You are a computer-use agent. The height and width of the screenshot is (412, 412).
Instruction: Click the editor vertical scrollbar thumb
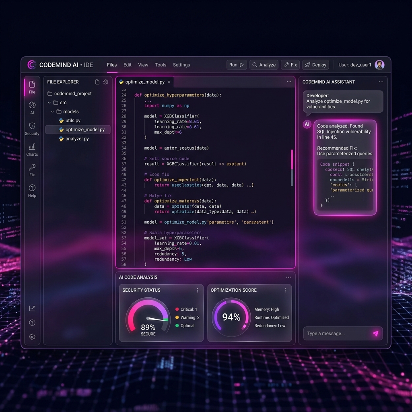[x=292, y=168]
